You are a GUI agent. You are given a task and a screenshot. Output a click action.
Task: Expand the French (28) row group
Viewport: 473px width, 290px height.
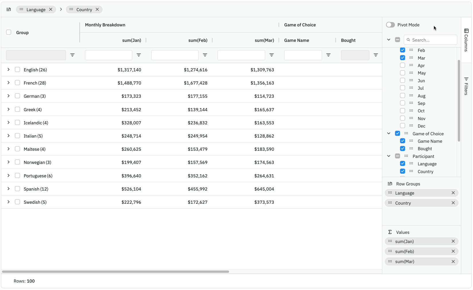8,83
